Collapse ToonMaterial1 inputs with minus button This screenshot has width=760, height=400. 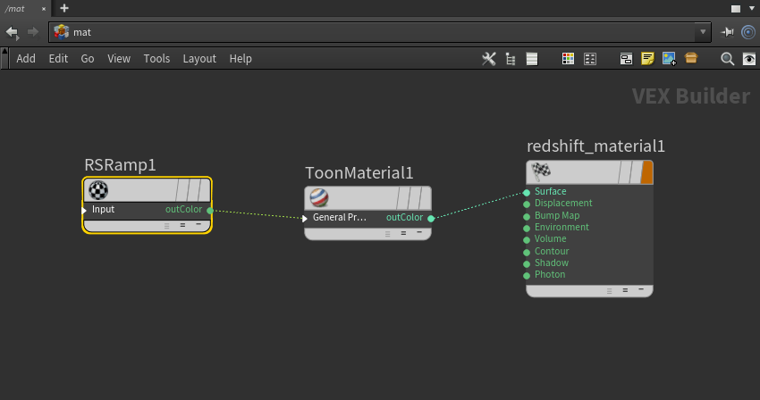419,232
